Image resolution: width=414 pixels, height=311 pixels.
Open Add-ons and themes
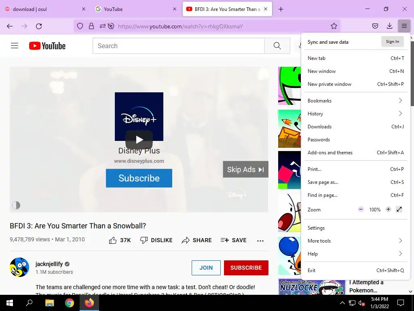coord(355,152)
